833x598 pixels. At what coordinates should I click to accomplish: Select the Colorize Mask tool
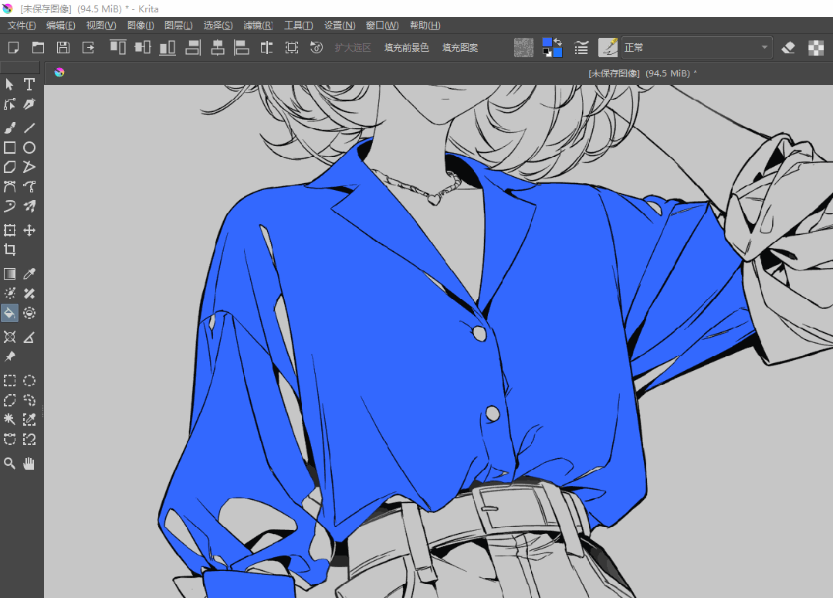(x=9, y=294)
